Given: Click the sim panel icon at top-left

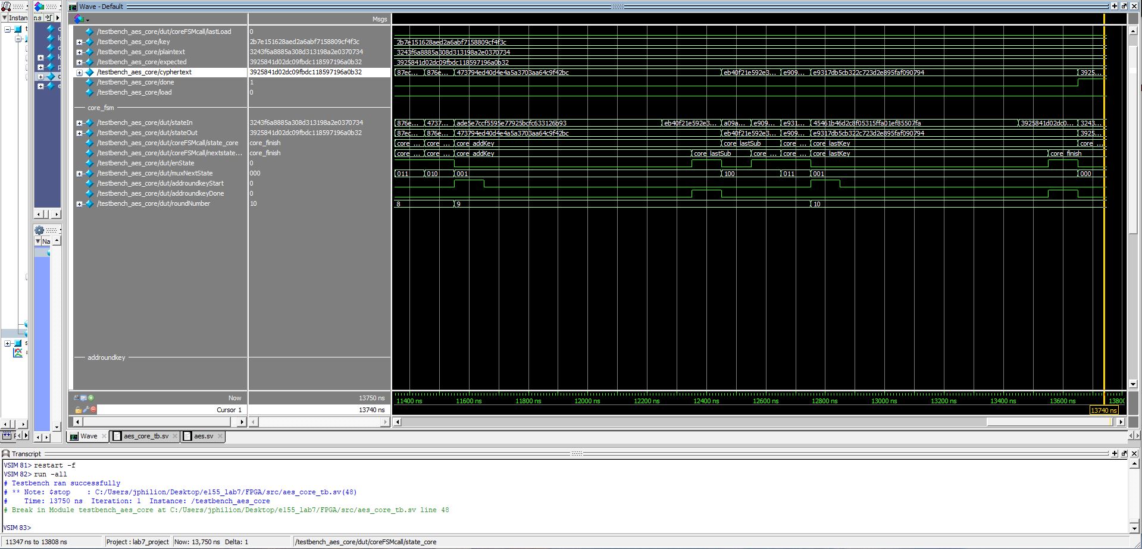Looking at the screenshot, I should point(6,7).
